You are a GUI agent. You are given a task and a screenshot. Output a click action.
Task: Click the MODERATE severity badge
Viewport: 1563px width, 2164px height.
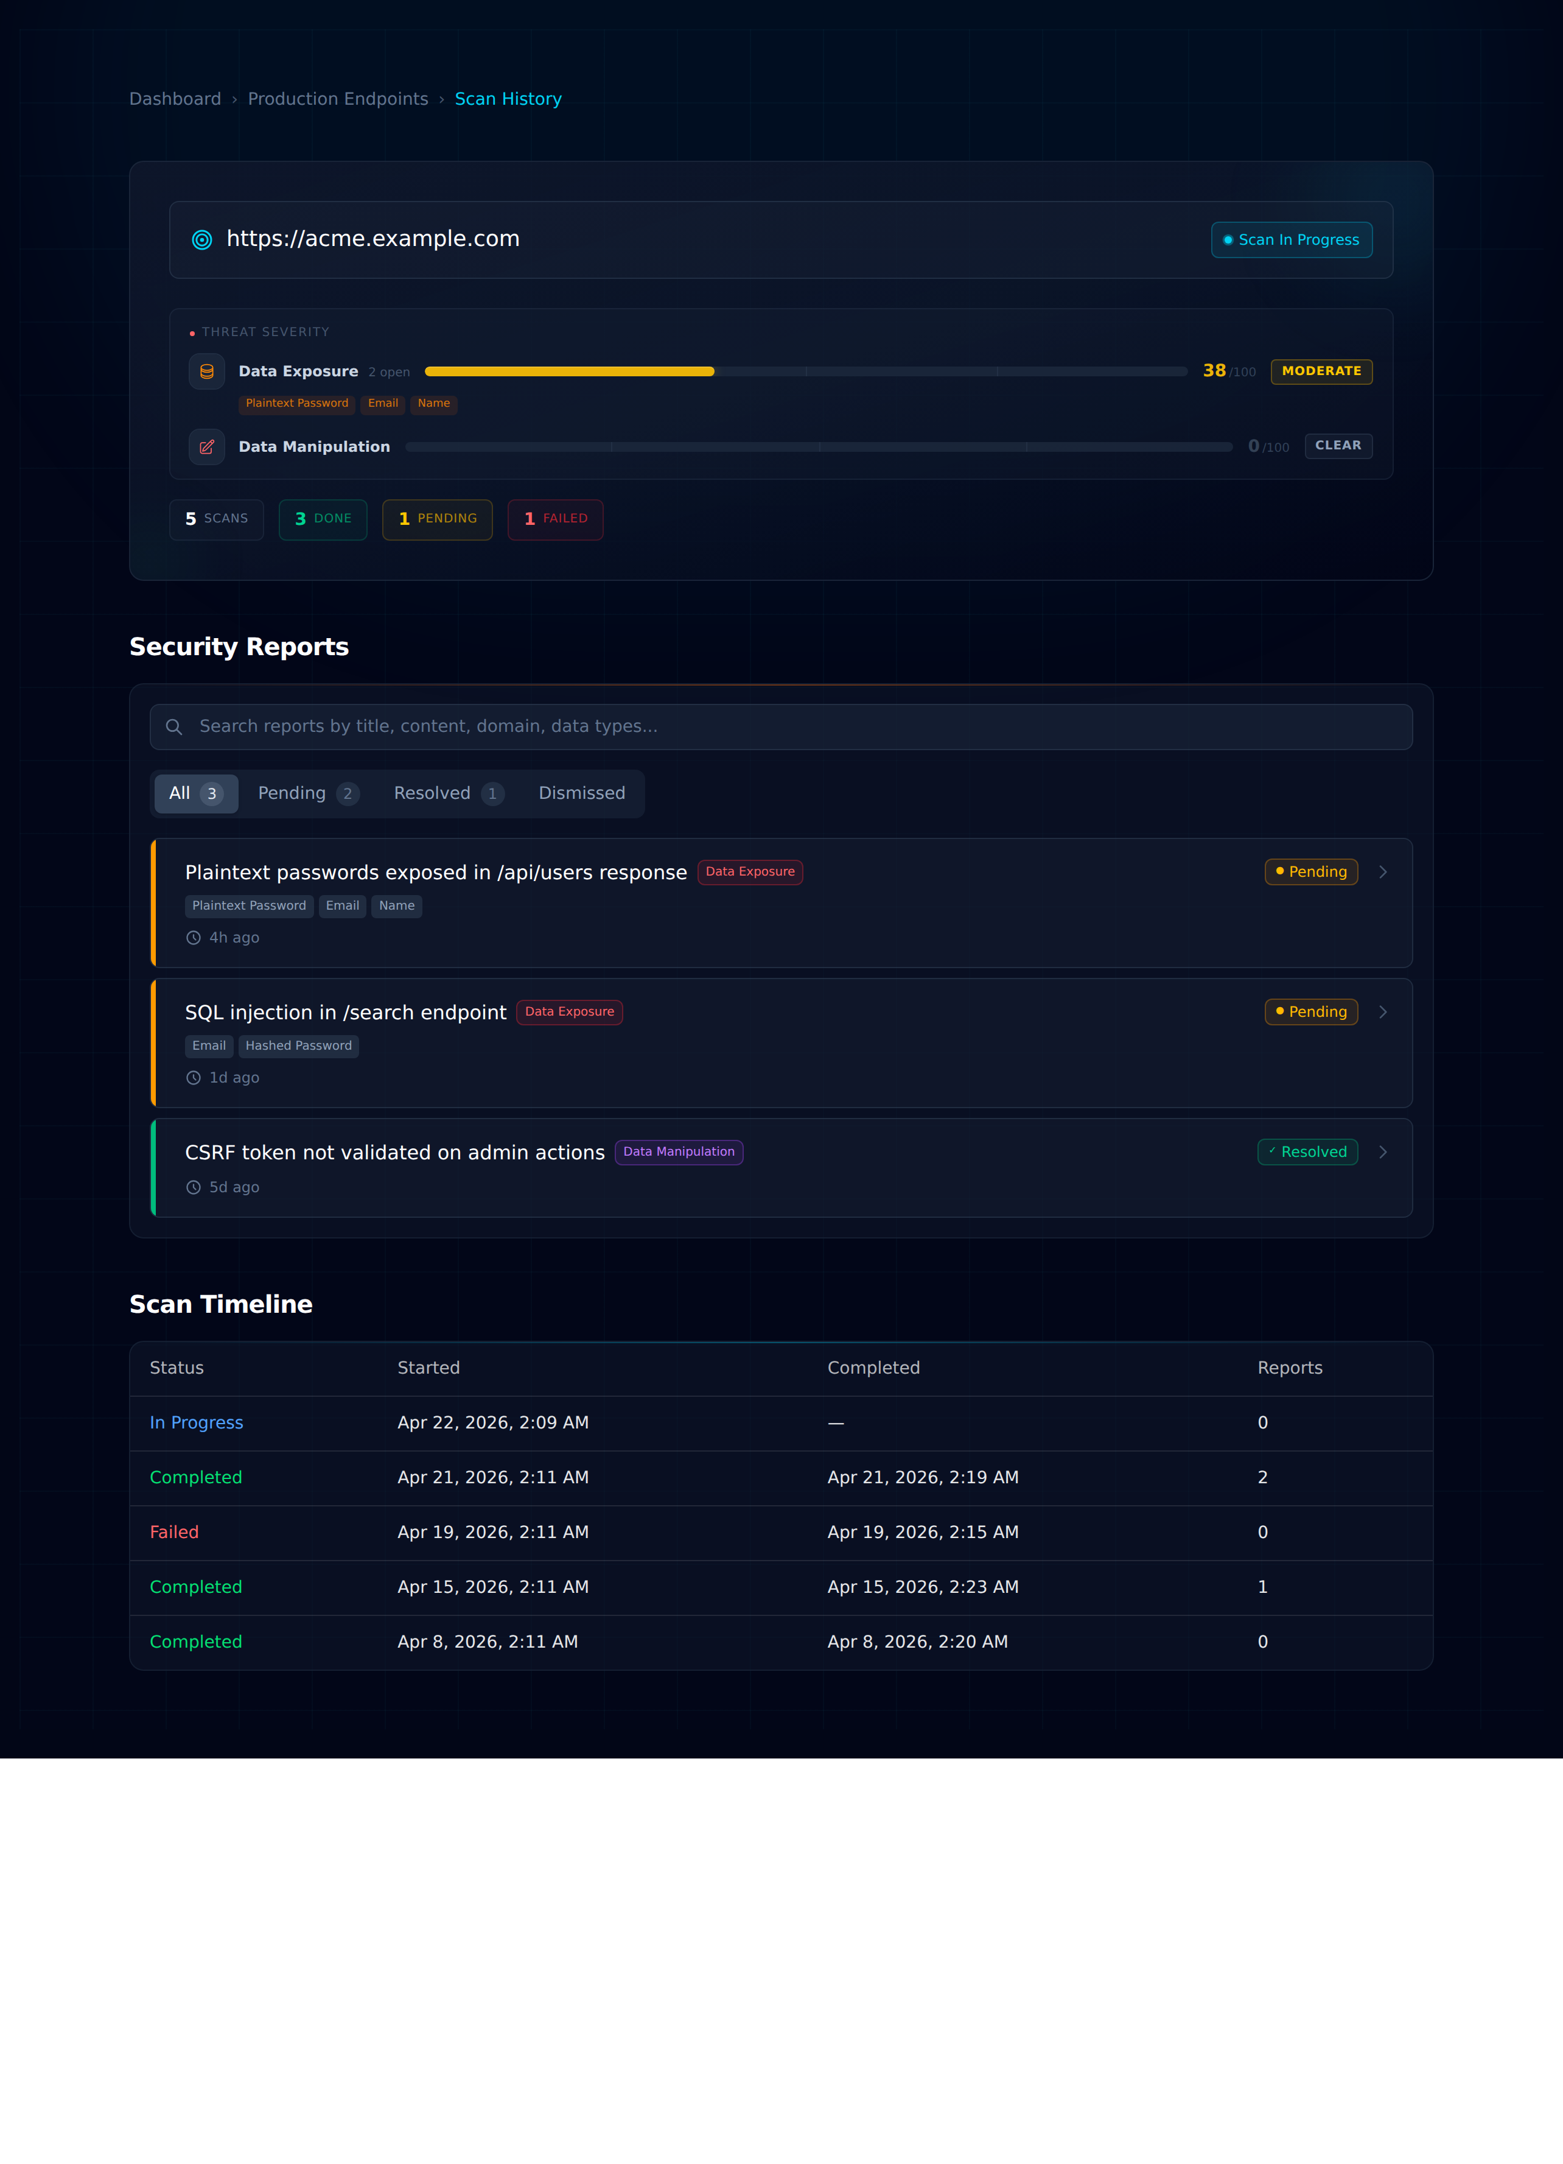1321,371
